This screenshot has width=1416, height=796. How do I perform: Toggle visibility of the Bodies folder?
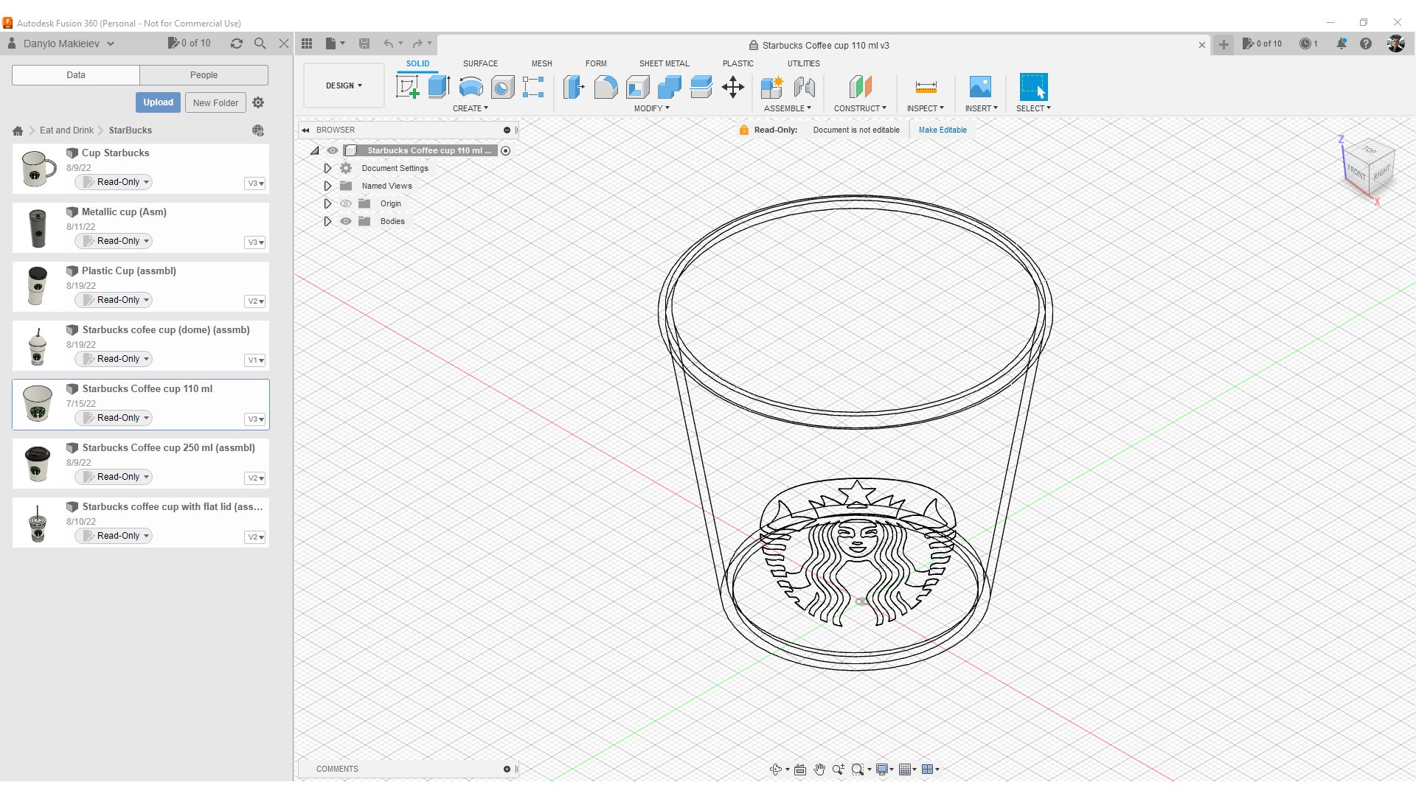coord(346,221)
